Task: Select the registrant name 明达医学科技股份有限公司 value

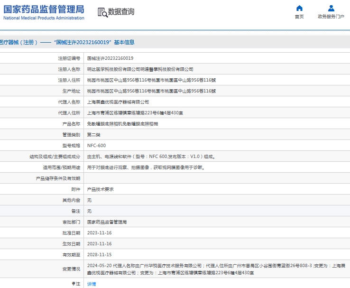Action: point(140,69)
